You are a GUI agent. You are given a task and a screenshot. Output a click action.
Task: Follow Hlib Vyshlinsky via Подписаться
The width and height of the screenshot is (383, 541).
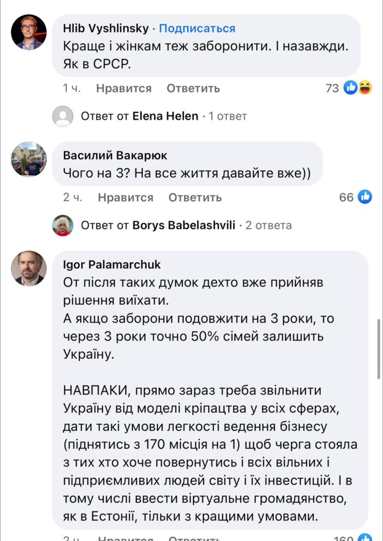(x=197, y=28)
